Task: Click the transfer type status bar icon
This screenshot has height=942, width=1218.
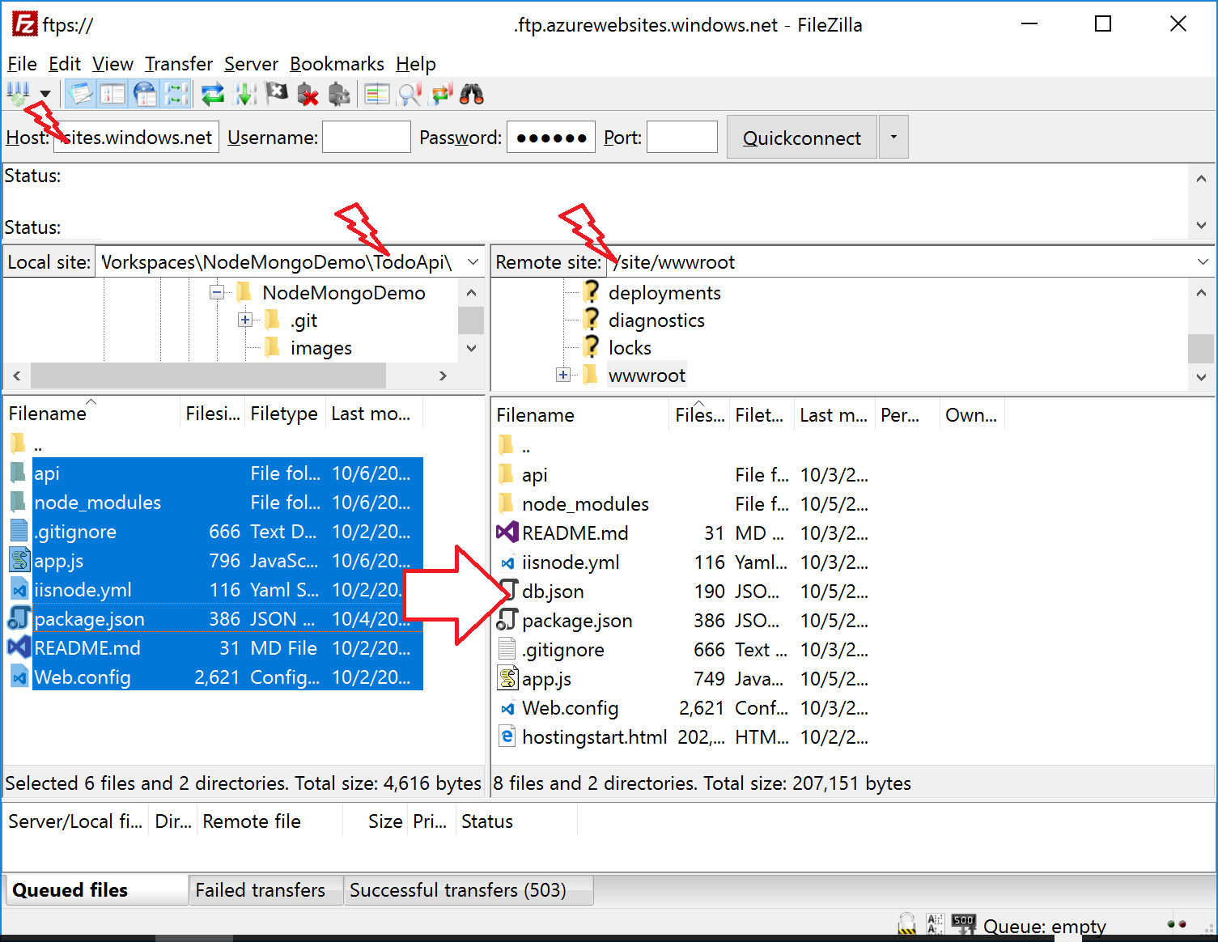Action: pos(935,924)
